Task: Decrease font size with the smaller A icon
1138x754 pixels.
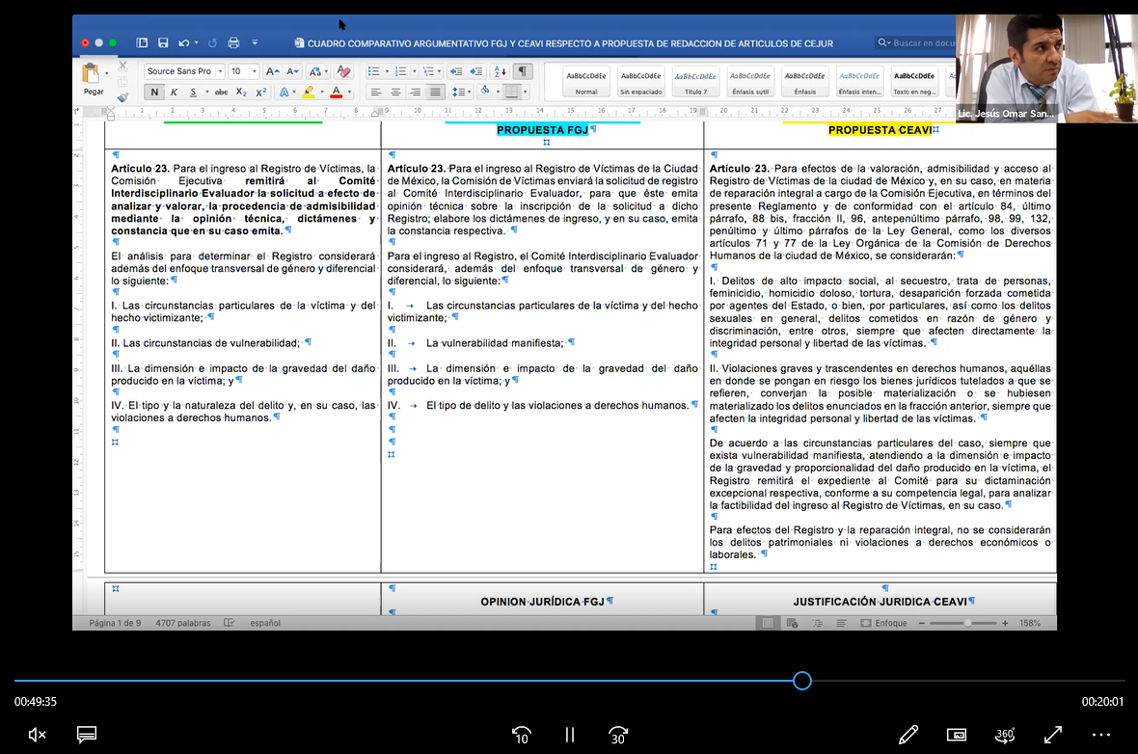Action: [x=292, y=71]
